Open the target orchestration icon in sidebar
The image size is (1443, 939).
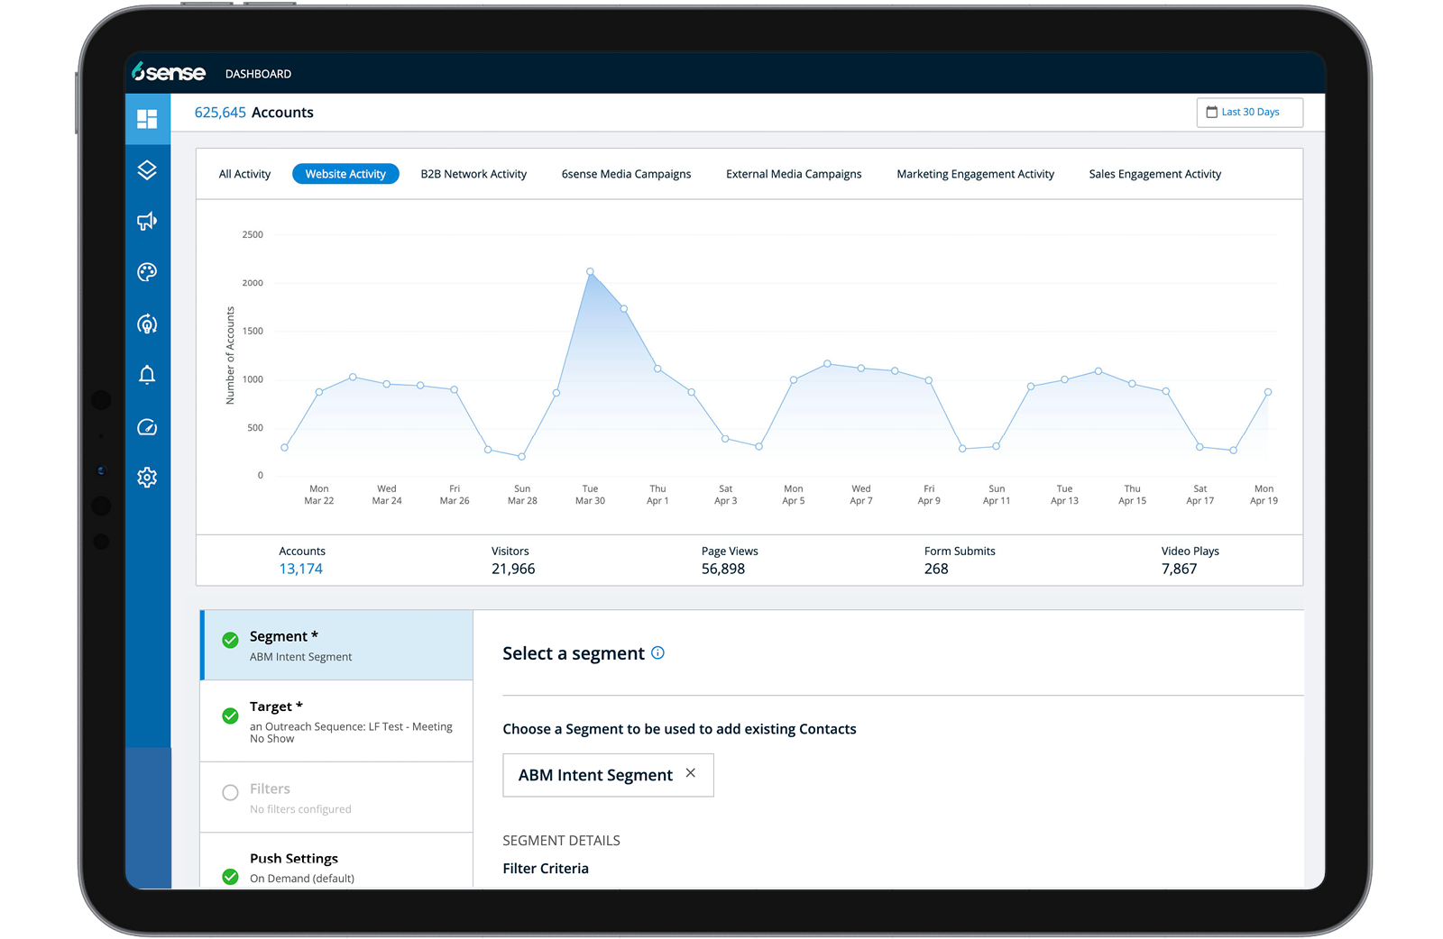click(147, 324)
